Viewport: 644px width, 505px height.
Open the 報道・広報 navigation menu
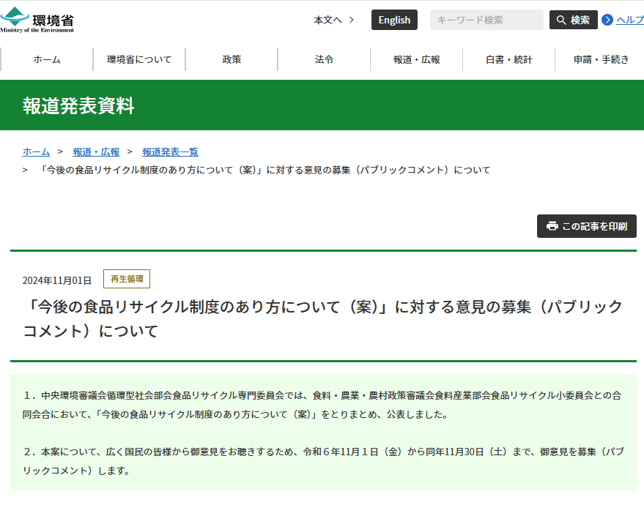click(416, 59)
